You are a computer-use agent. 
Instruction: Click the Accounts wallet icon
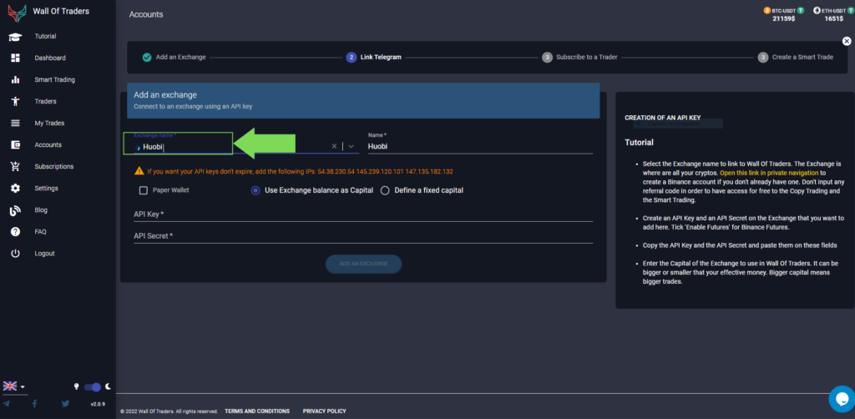(15, 145)
